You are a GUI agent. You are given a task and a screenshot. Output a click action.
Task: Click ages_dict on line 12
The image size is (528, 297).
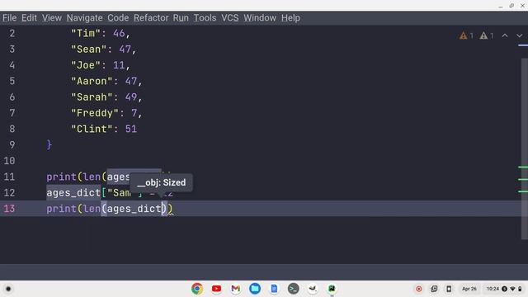click(x=73, y=192)
